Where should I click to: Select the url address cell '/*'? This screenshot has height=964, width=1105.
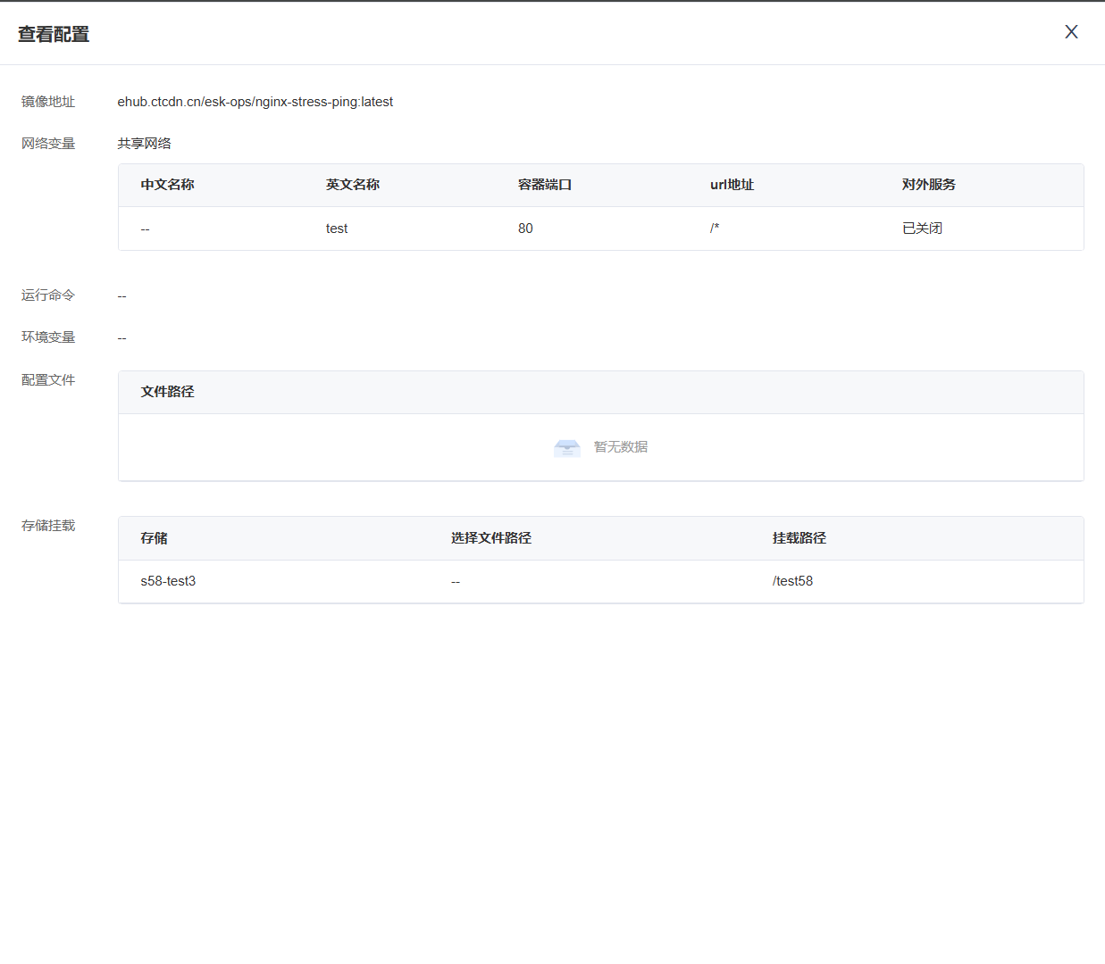click(715, 229)
